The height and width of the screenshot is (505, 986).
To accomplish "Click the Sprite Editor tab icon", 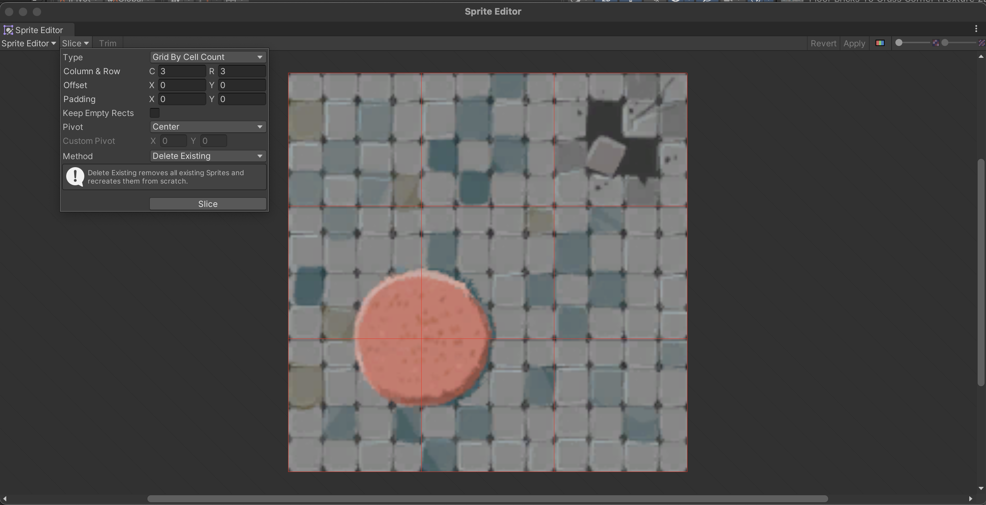I will click(x=8, y=30).
